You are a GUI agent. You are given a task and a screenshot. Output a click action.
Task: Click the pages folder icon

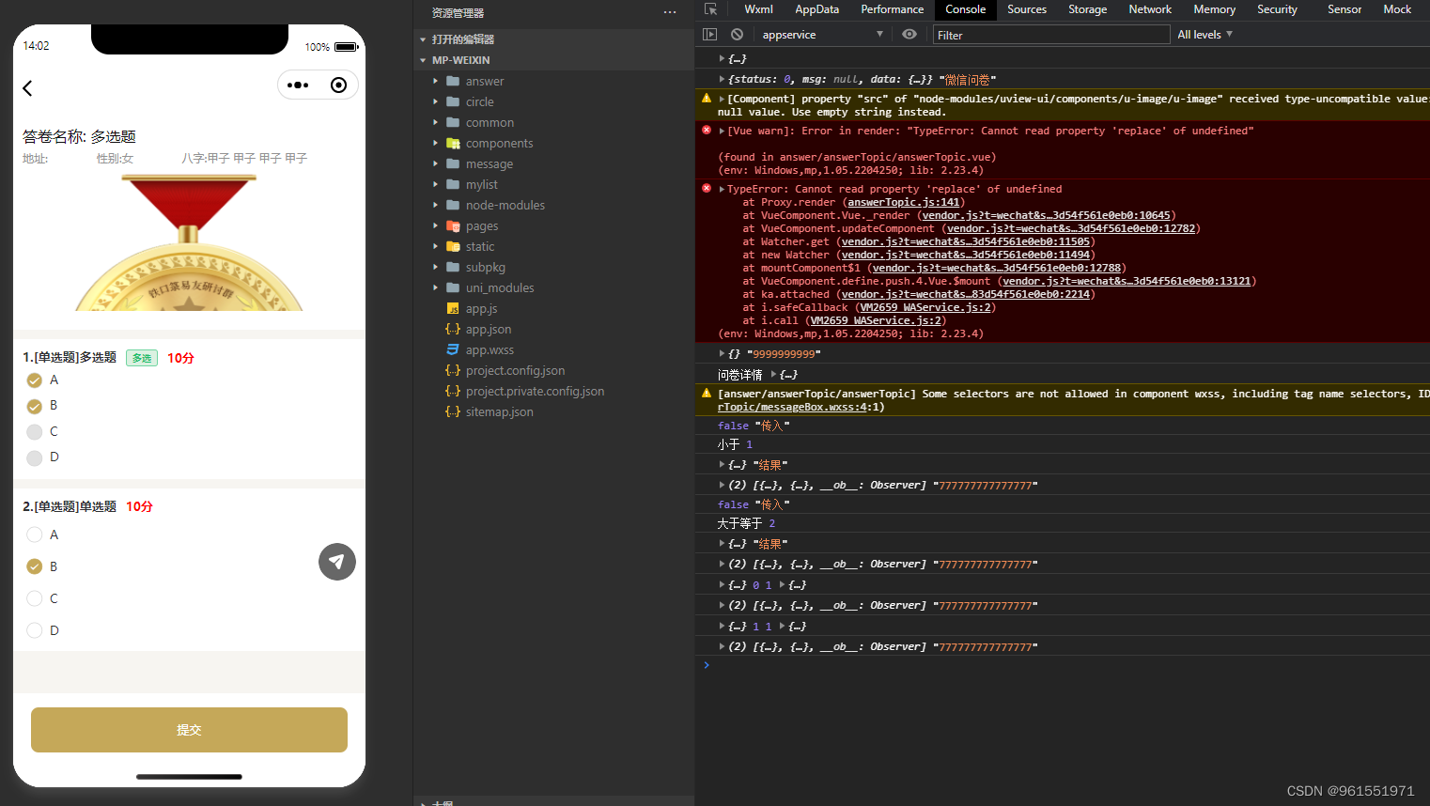pyautogui.click(x=453, y=225)
